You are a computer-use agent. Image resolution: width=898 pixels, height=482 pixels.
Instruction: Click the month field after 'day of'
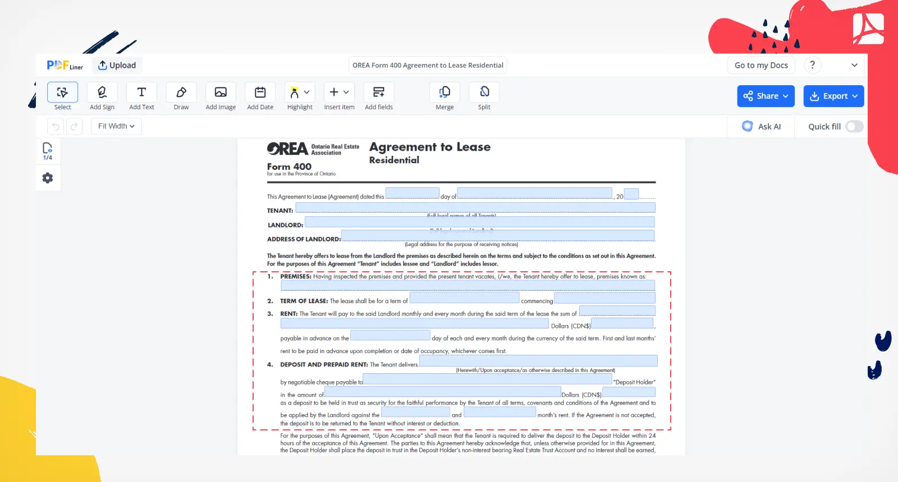click(534, 193)
